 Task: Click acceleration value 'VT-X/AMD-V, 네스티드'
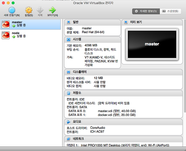pos(100,57)
